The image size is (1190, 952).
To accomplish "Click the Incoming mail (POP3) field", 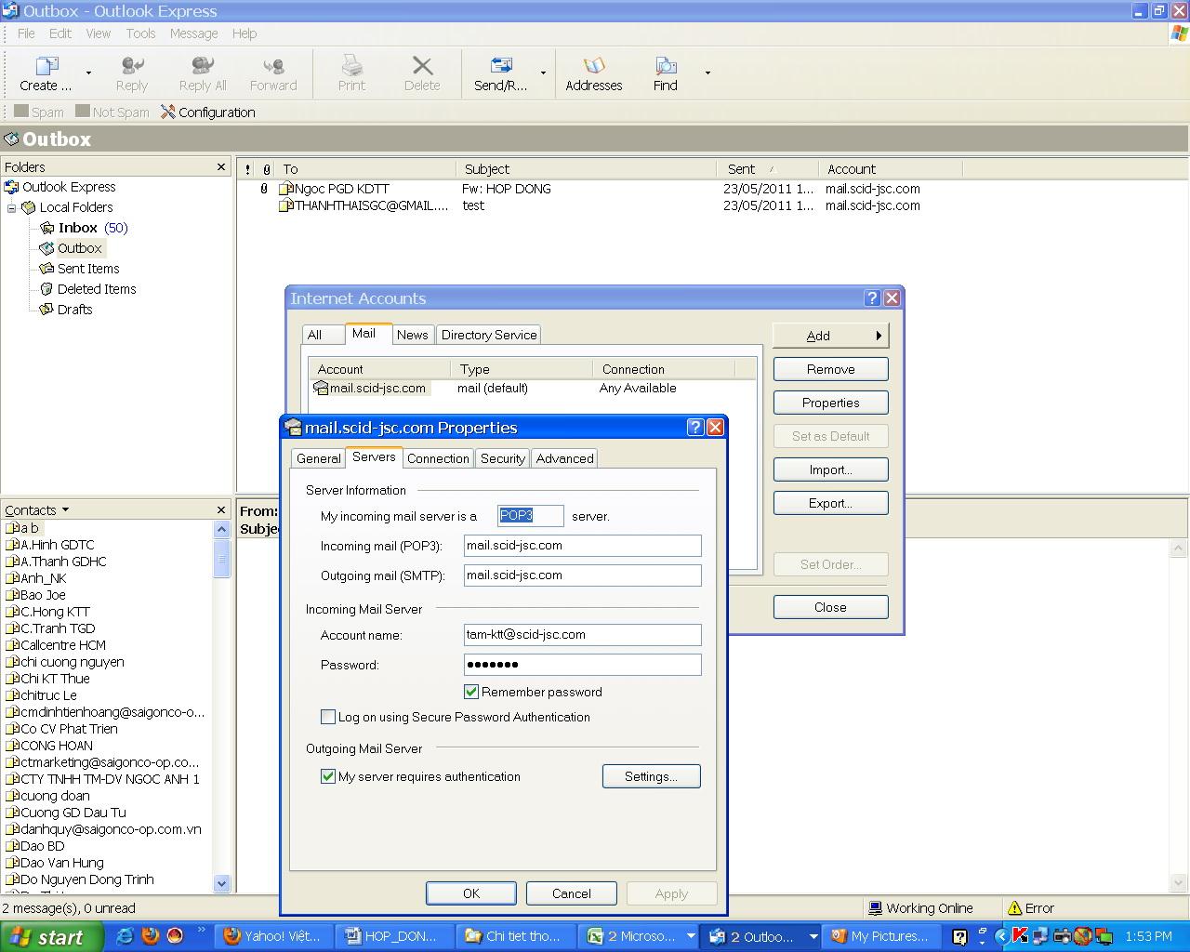I will 582,546.
